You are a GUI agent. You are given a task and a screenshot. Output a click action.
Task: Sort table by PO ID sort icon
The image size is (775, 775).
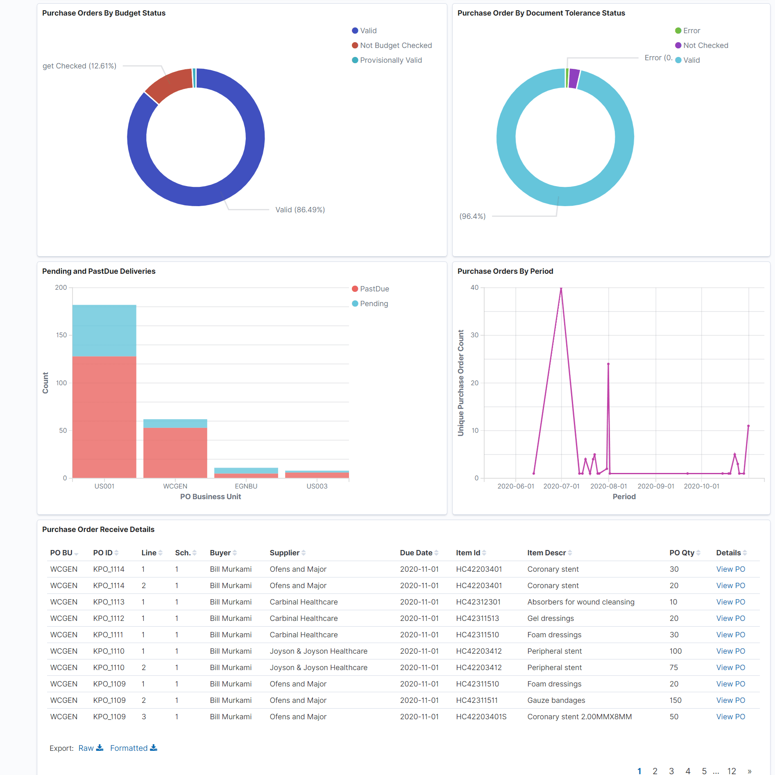pyautogui.click(x=116, y=553)
